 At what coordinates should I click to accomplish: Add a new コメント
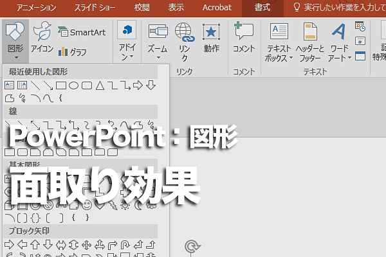coord(244,37)
